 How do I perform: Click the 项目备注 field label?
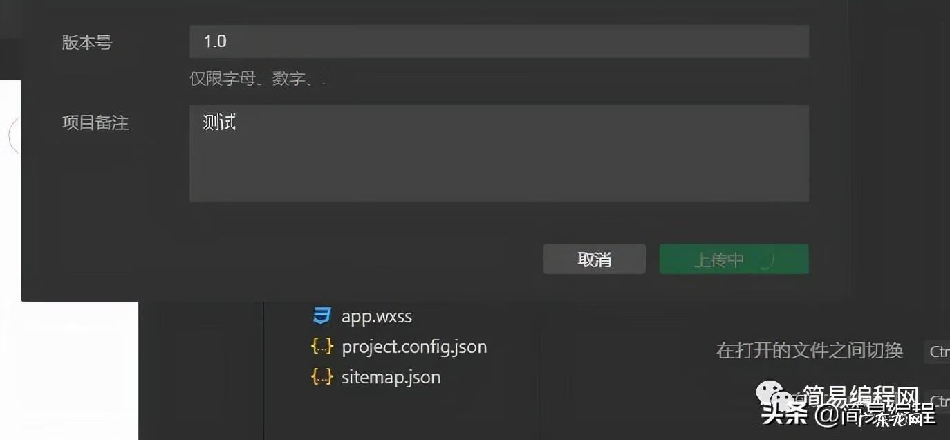coord(95,122)
